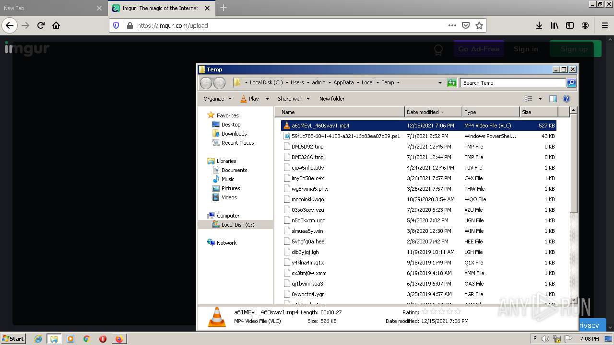Open the Share with menu
This screenshot has height=345, width=614.
pyautogui.click(x=293, y=99)
